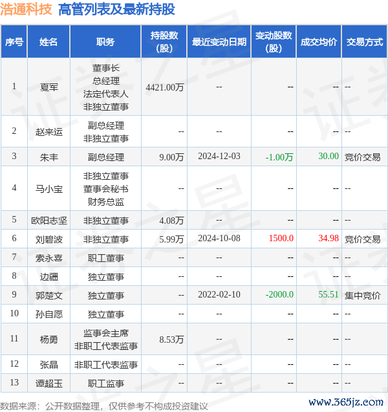Click serial number 10 cell
Viewport: 388px width, 412px height.
point(14,313)
